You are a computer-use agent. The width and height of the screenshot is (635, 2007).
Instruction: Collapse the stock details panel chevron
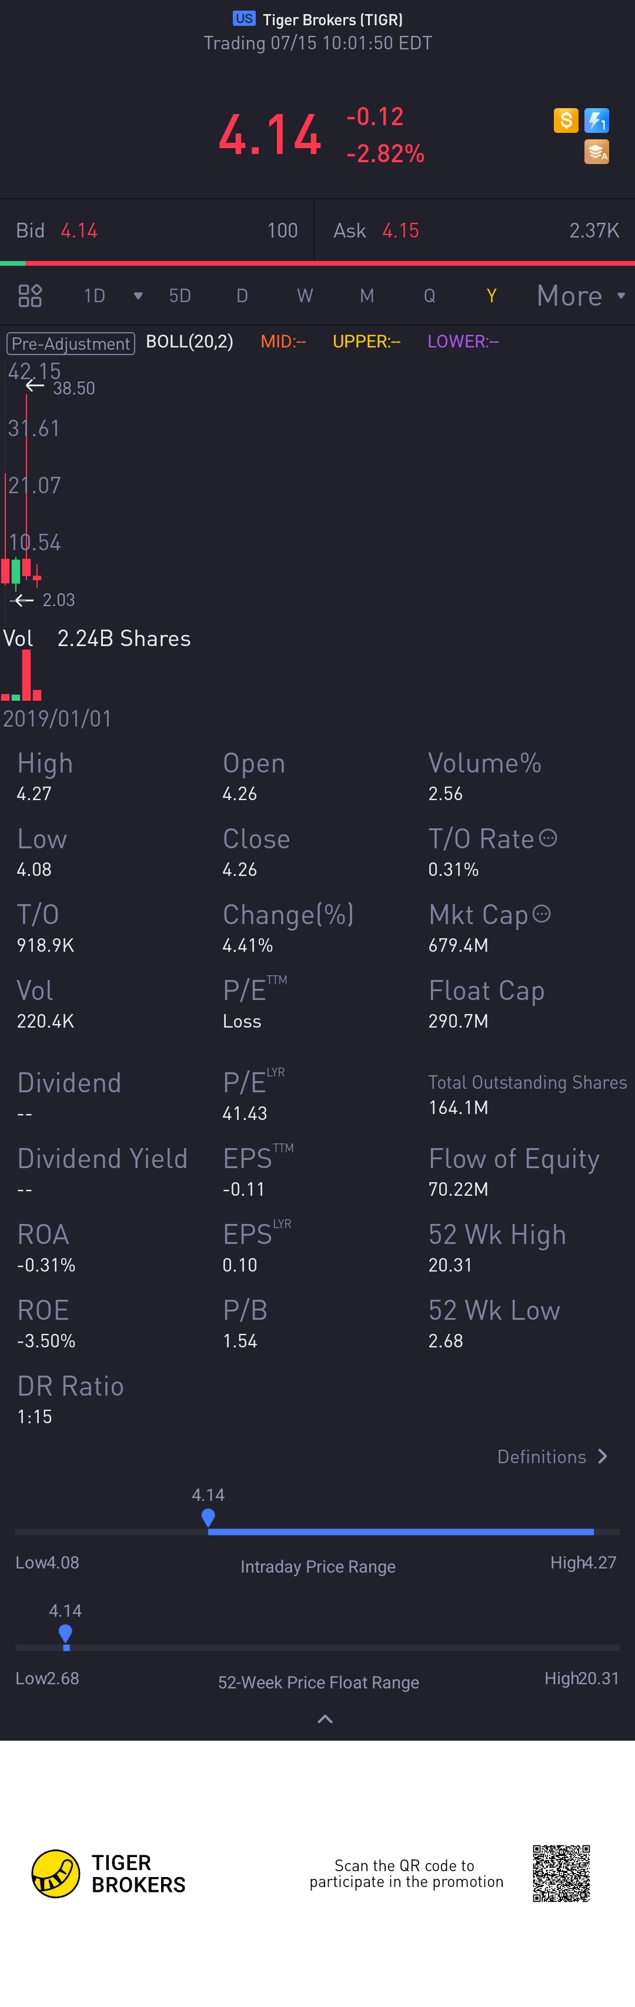pyautogui.click(x=325, y=1719)
